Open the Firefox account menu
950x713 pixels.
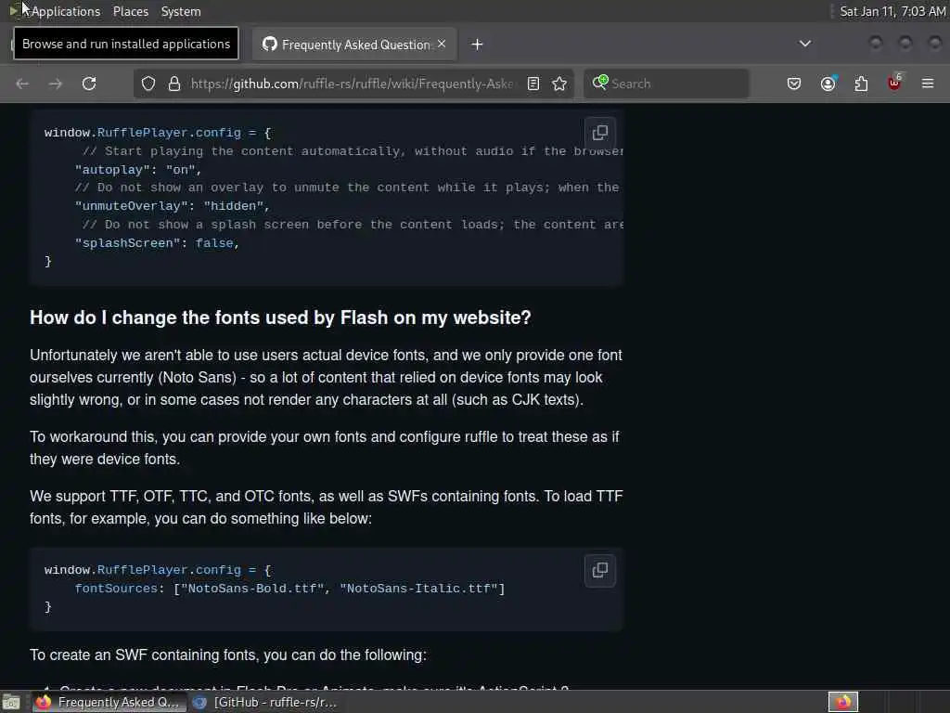828,84
